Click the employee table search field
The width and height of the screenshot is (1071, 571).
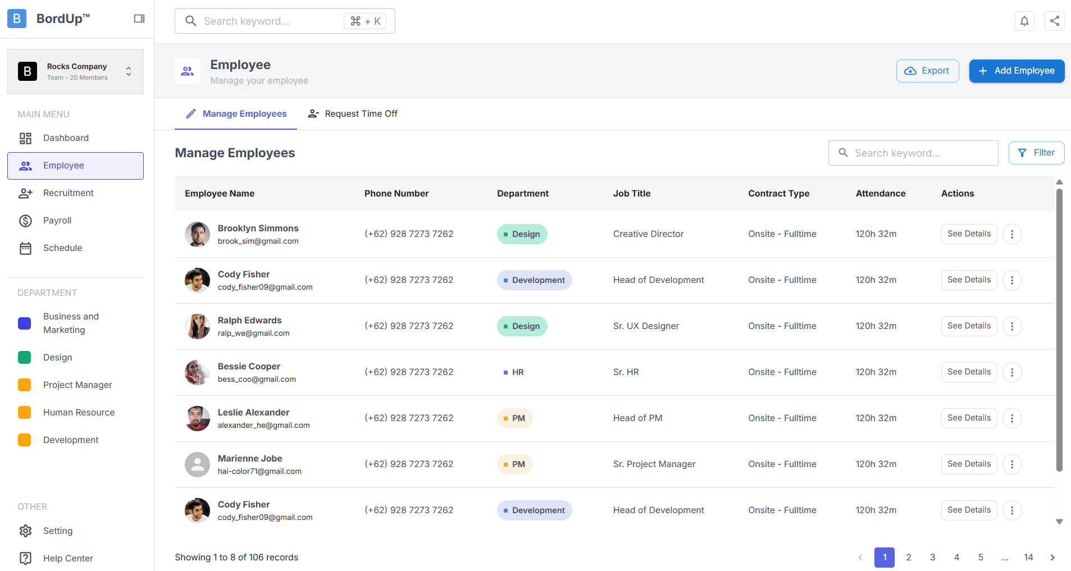coord(913,153)
